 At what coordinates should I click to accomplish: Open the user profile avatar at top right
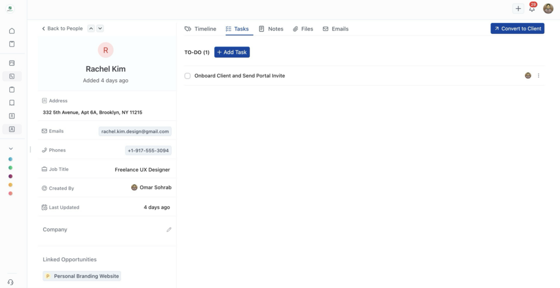click(x=548, y=9)
